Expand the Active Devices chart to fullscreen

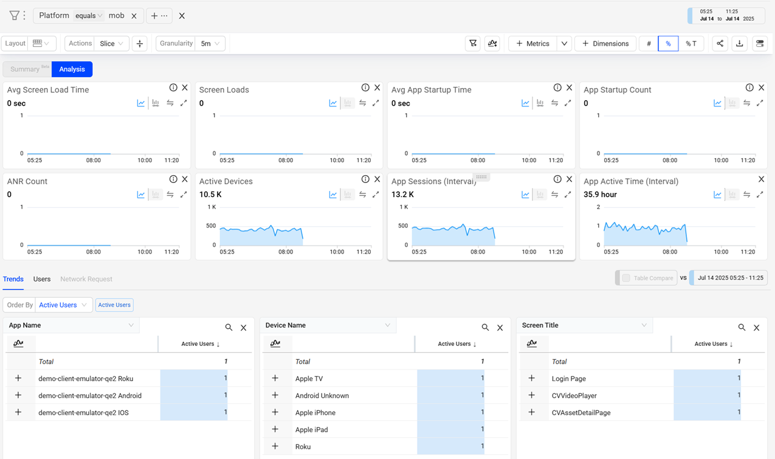coord(376,195)
